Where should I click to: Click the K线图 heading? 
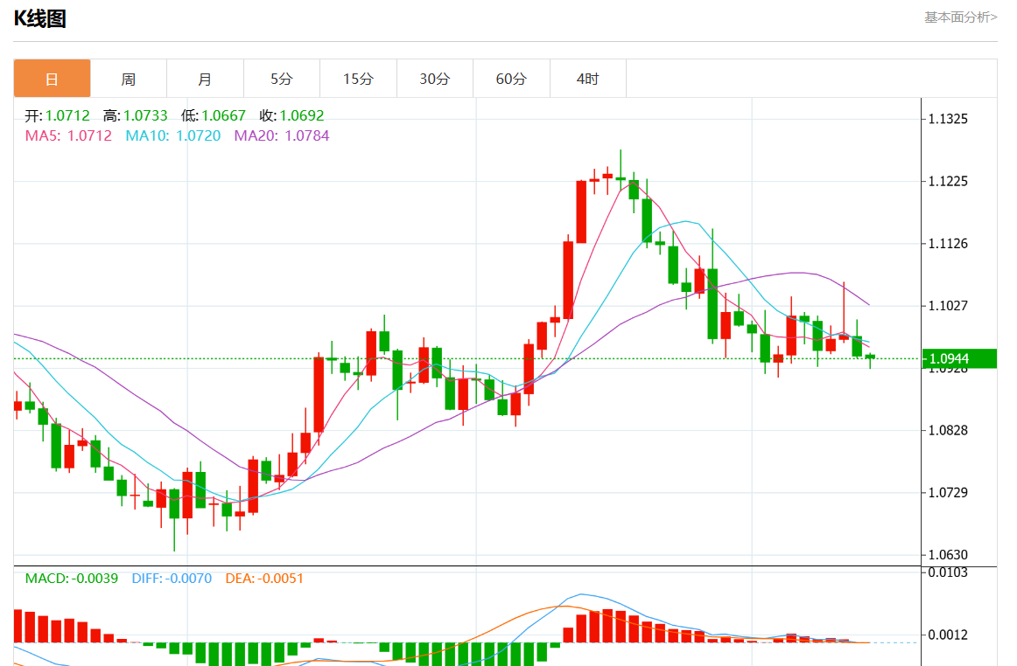pos(40,18)
